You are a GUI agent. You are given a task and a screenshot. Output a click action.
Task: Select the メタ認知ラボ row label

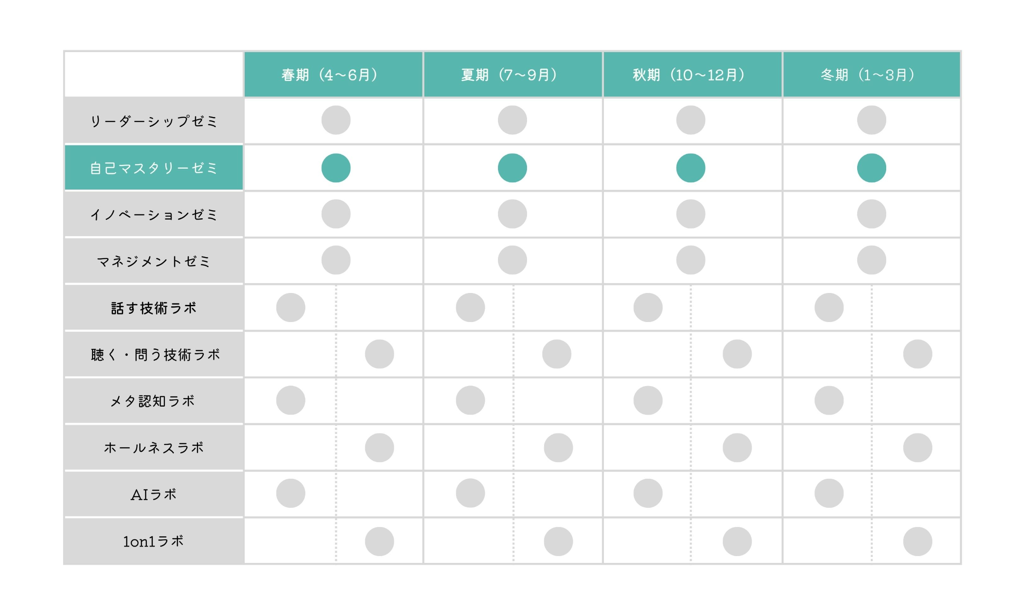click(x=154, y=401)
